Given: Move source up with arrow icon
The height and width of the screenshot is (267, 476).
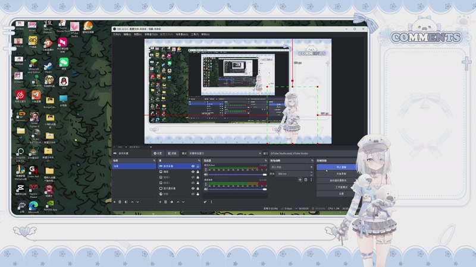Looking at the screenshot, I should point(178,202).
